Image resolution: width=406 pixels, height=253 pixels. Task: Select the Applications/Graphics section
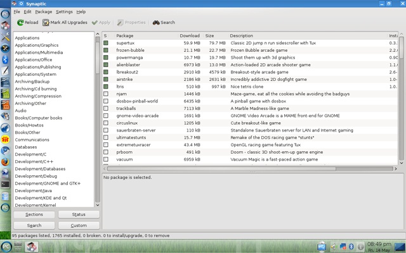pyautogui.click(x=37, y=45)
